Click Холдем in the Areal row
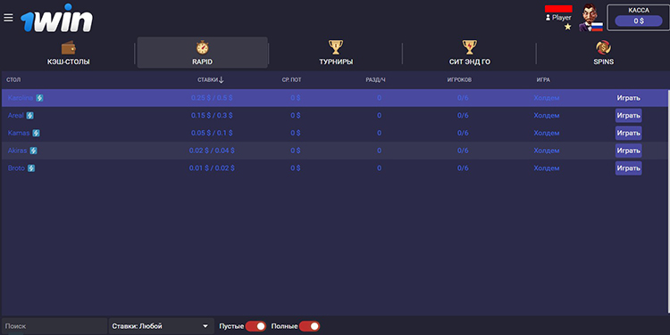Image resolution: width=670 pixels, height=335 pixels. (547, 116)
